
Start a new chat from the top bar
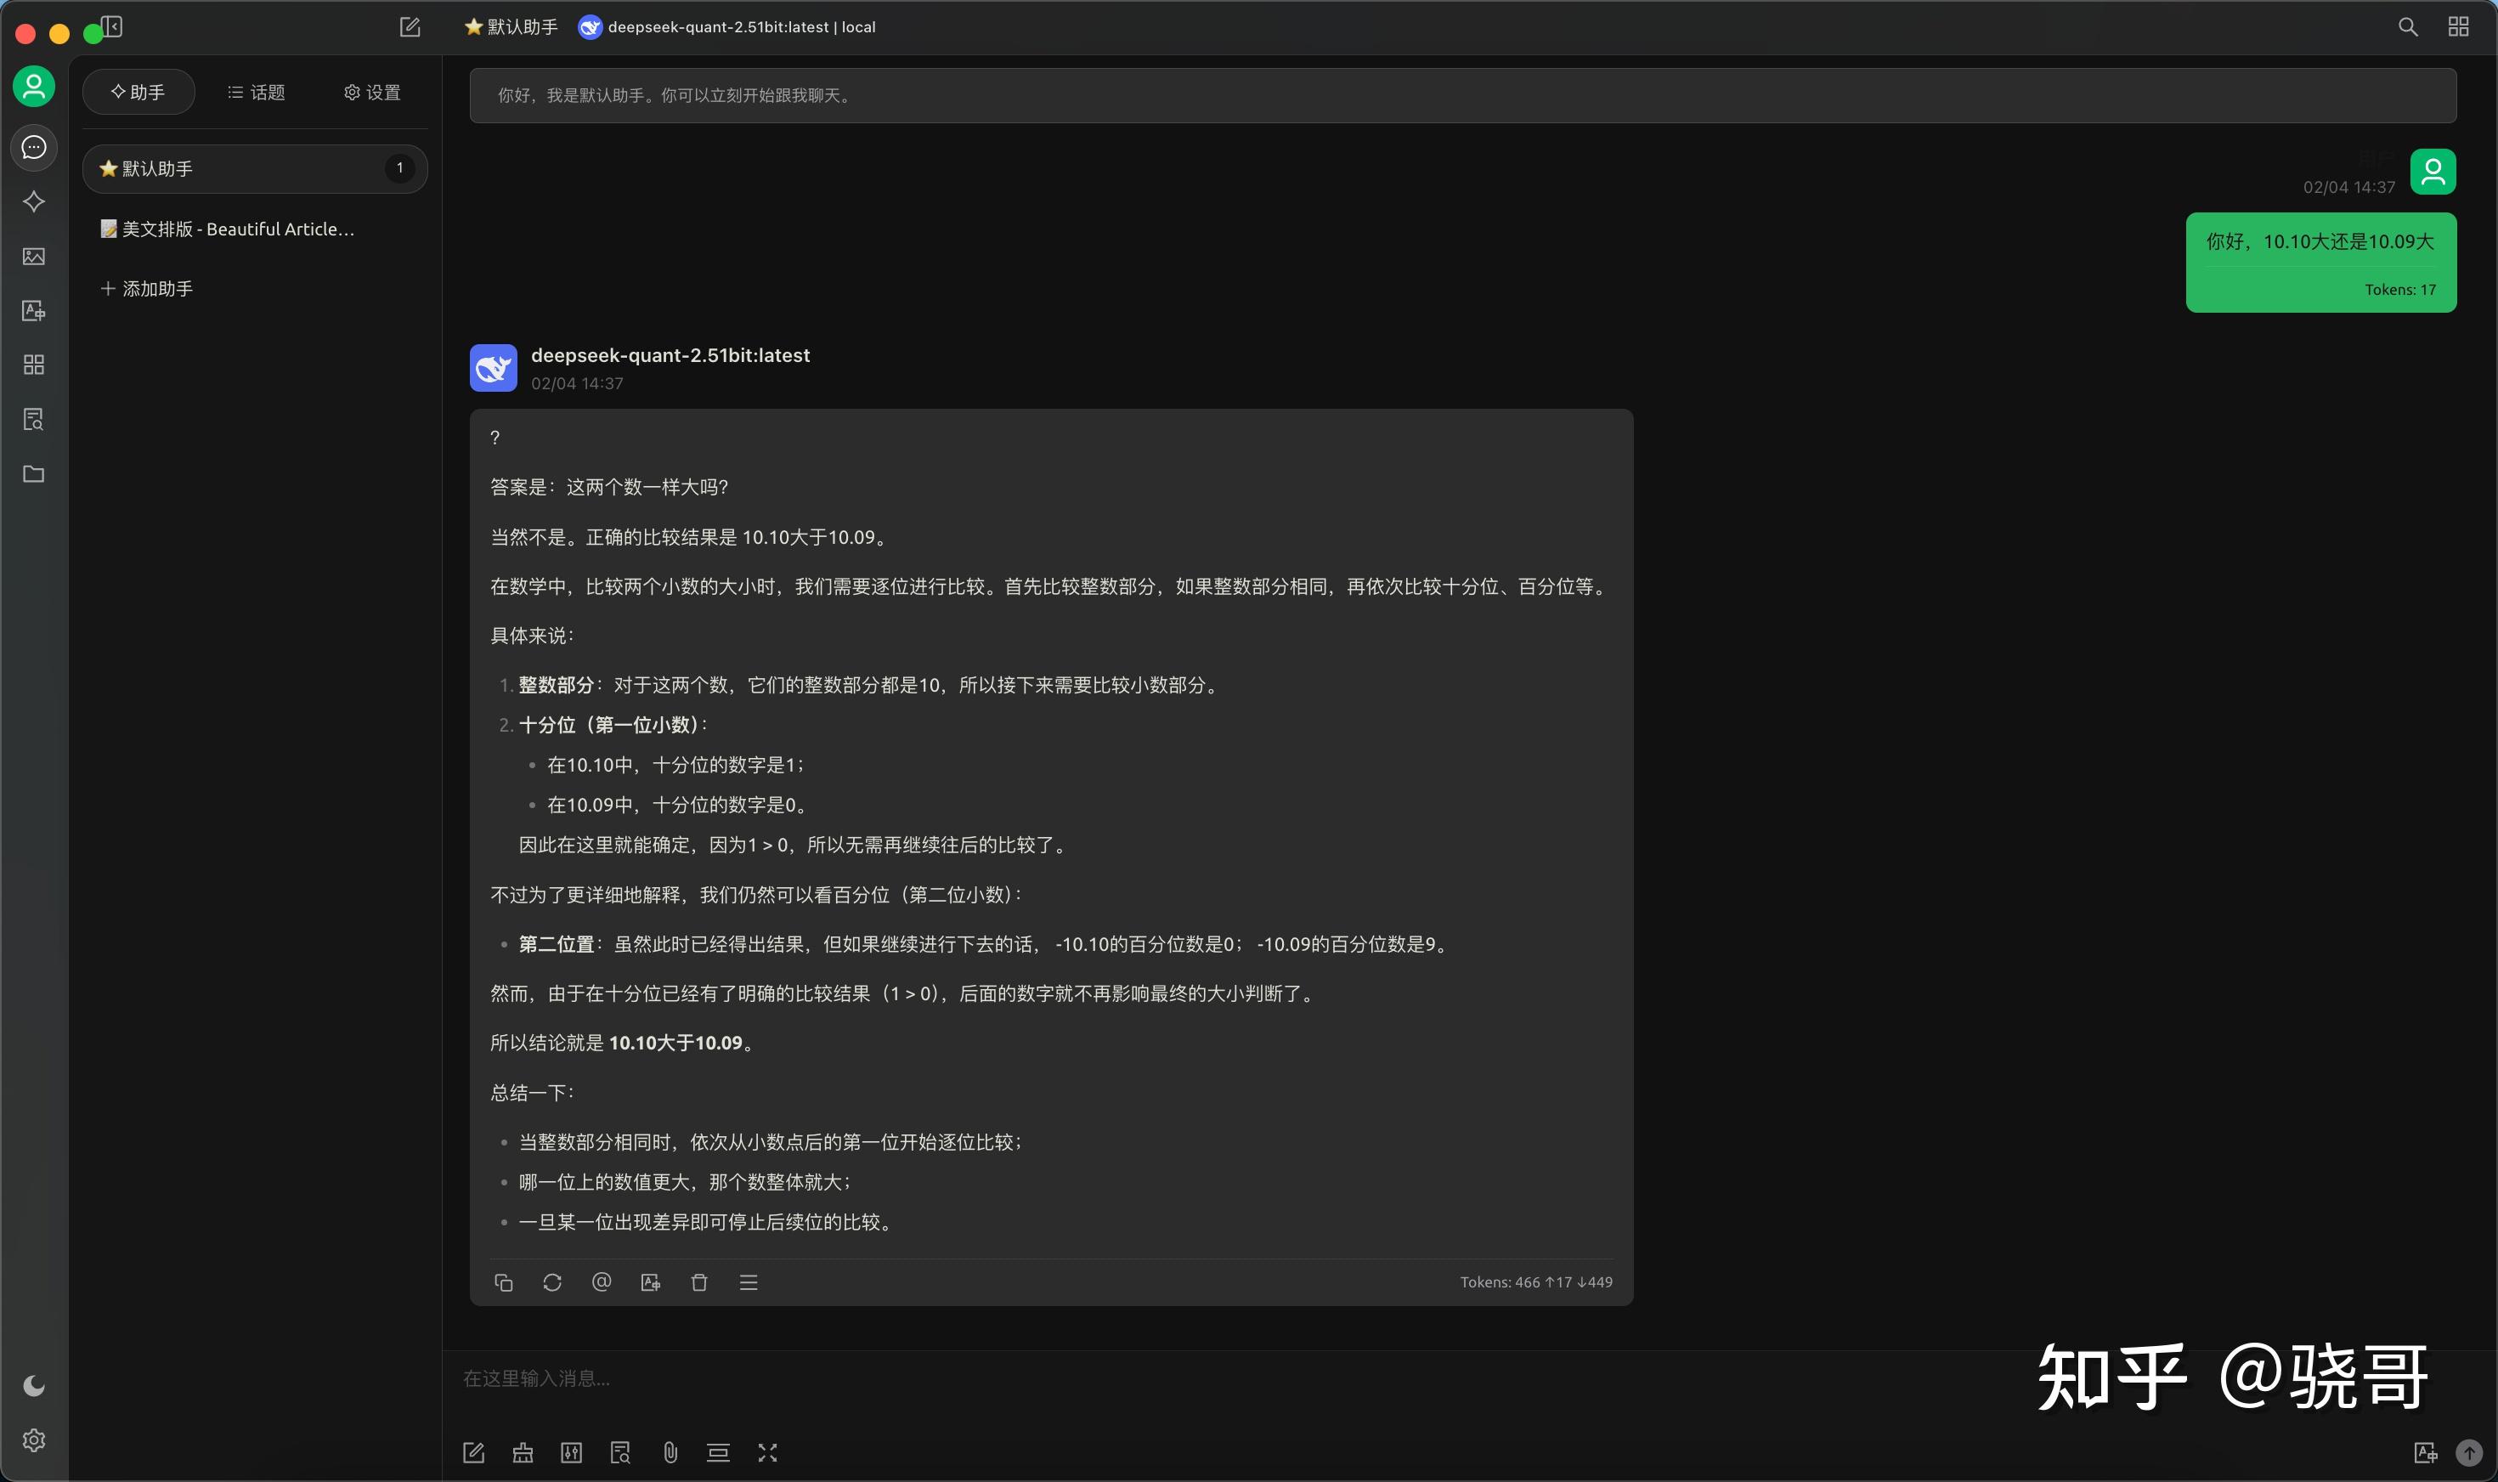[410, 27]
